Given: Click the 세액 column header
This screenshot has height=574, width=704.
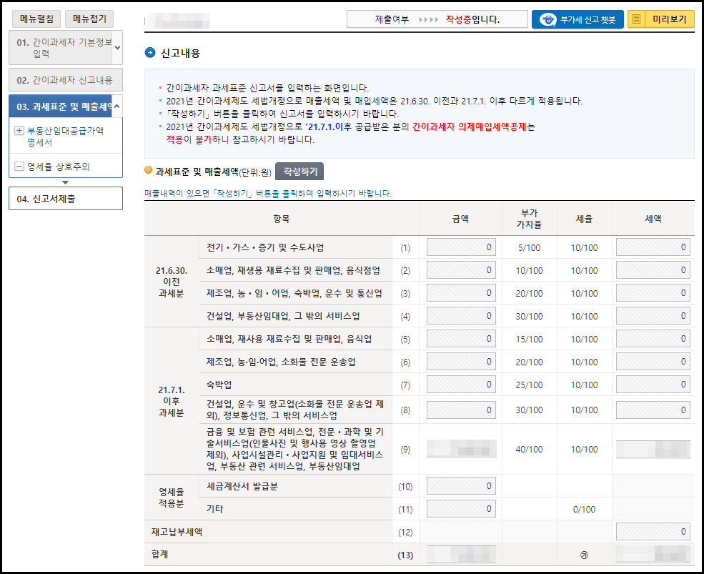Looking at the screenshot, I should (653, 219).
